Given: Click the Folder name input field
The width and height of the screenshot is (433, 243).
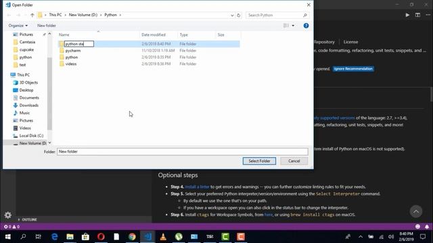Looking at the screenshot, I should click(182, 151).
